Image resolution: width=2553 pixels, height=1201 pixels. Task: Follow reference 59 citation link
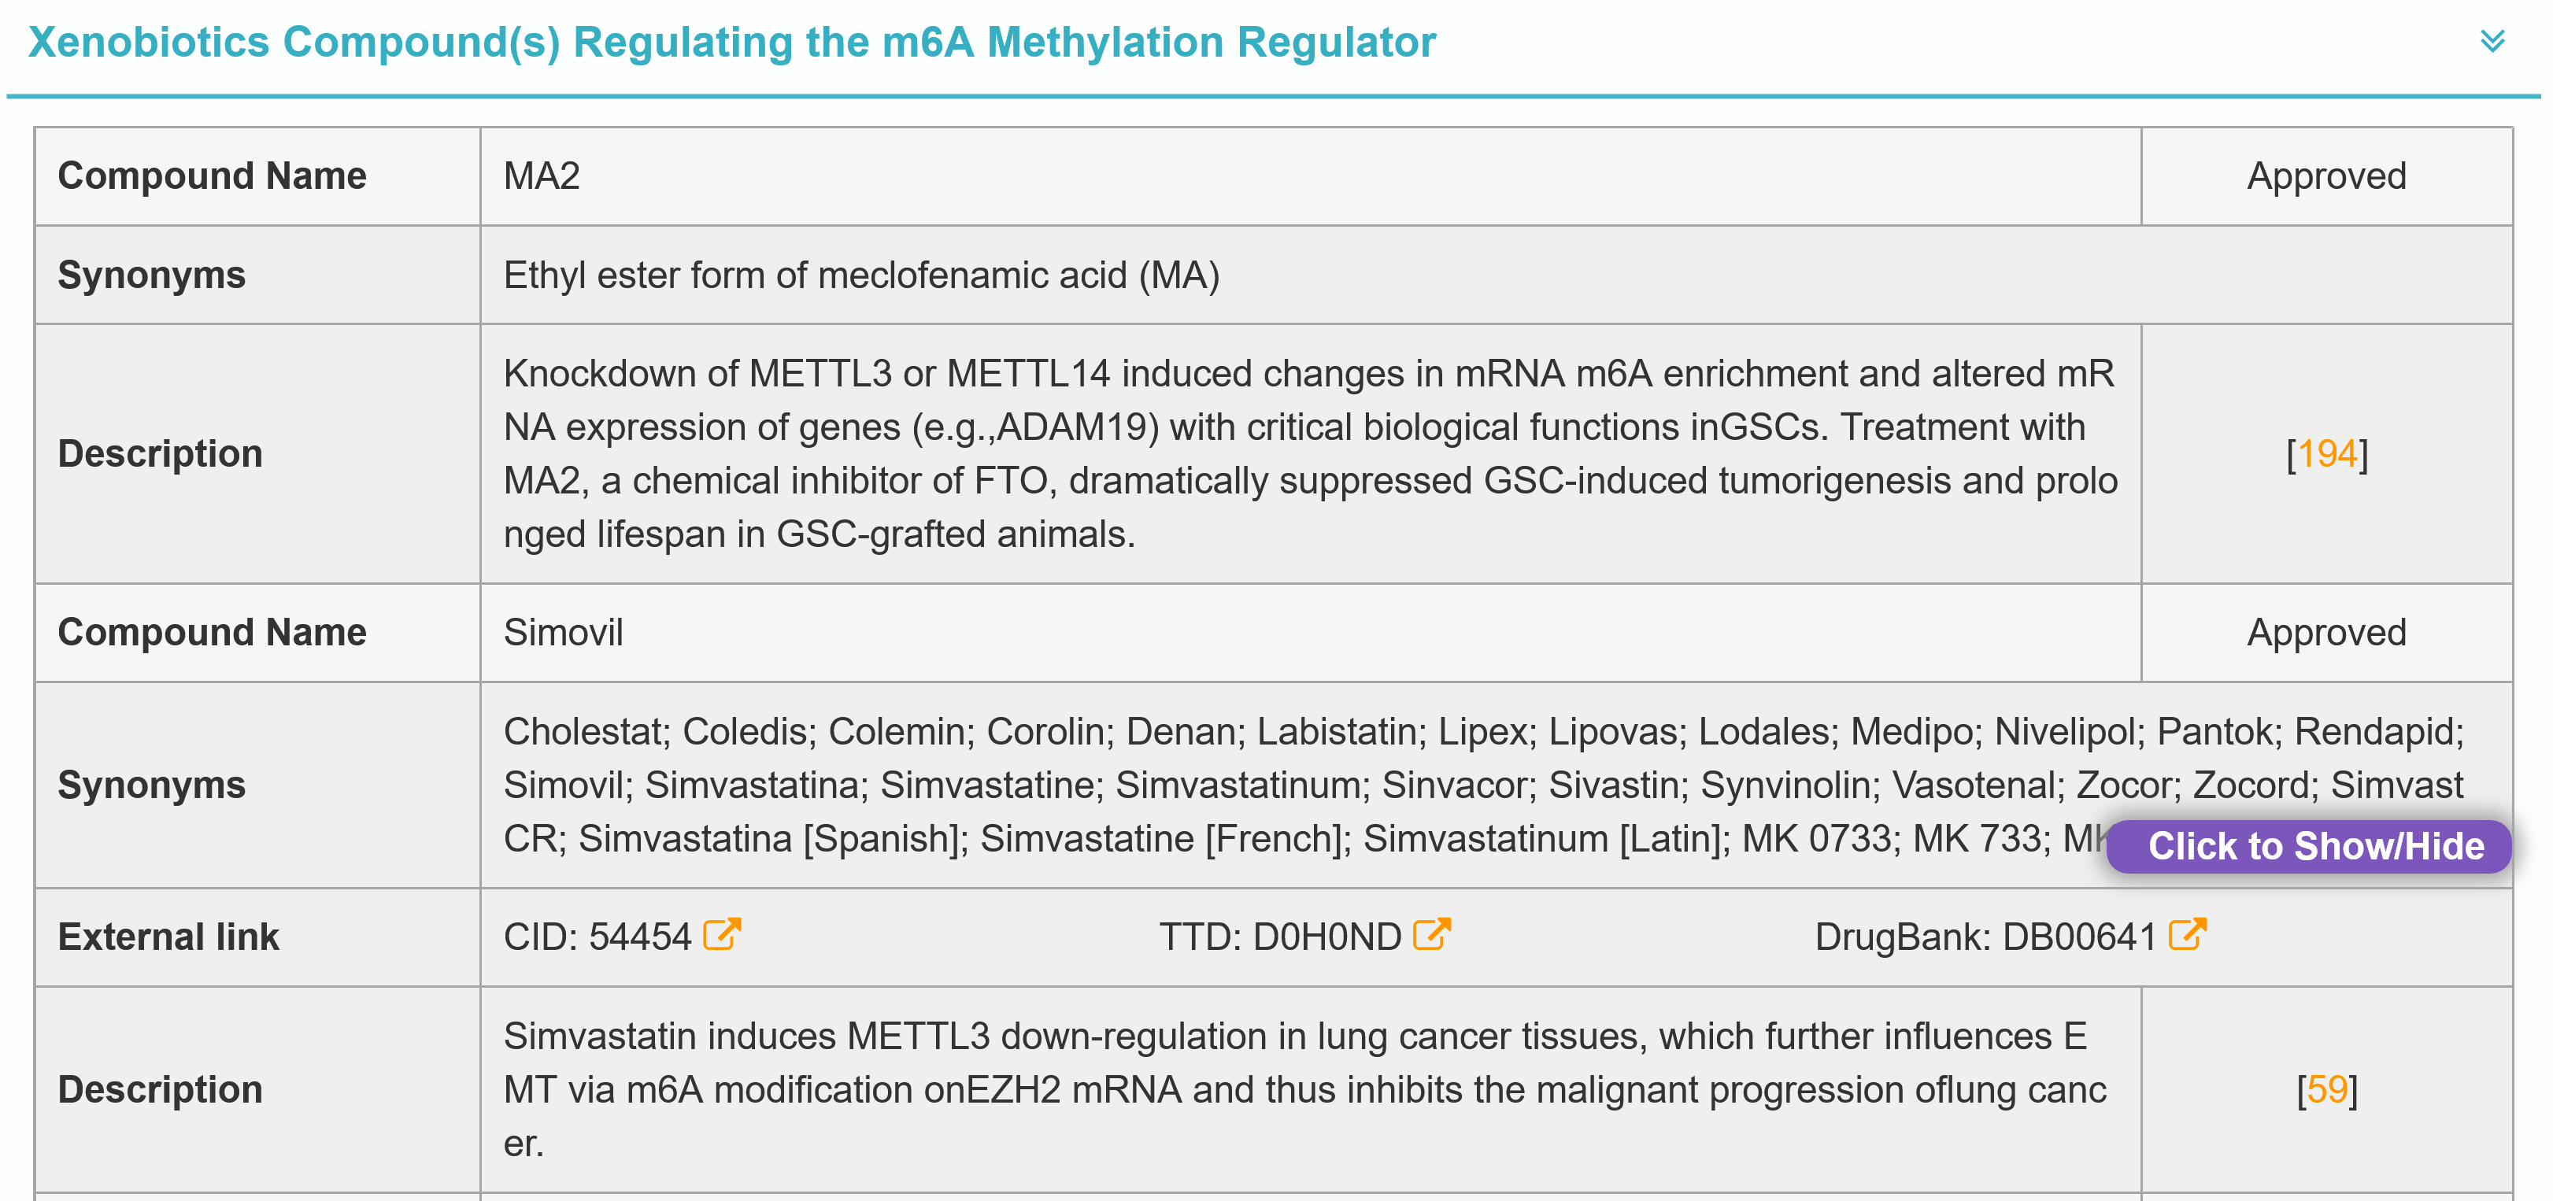pyautogui.click(x=2326, y=1089)
